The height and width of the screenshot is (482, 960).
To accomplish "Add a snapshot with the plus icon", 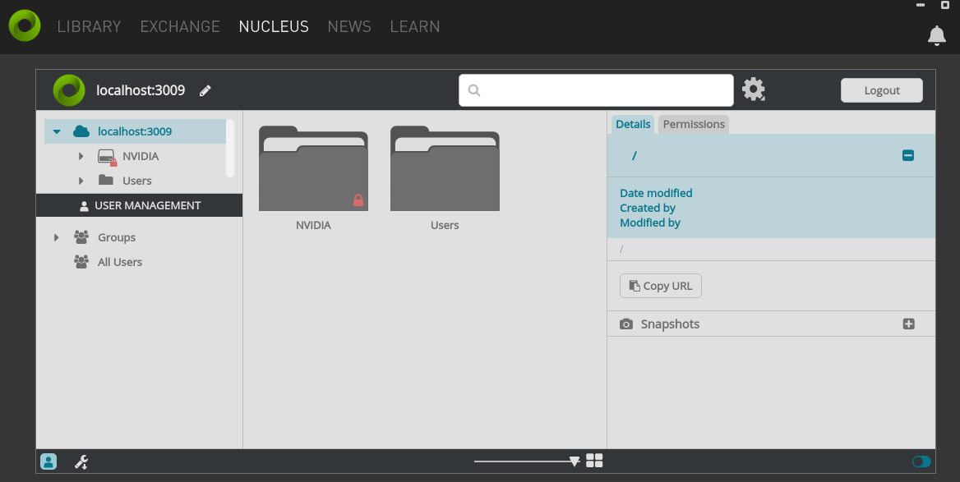I will pos(908,324).
